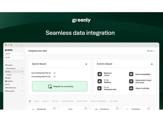This screenshot has width=163, height=122.
Task: Click Integrate my accounting button
Action: (60, 86)
